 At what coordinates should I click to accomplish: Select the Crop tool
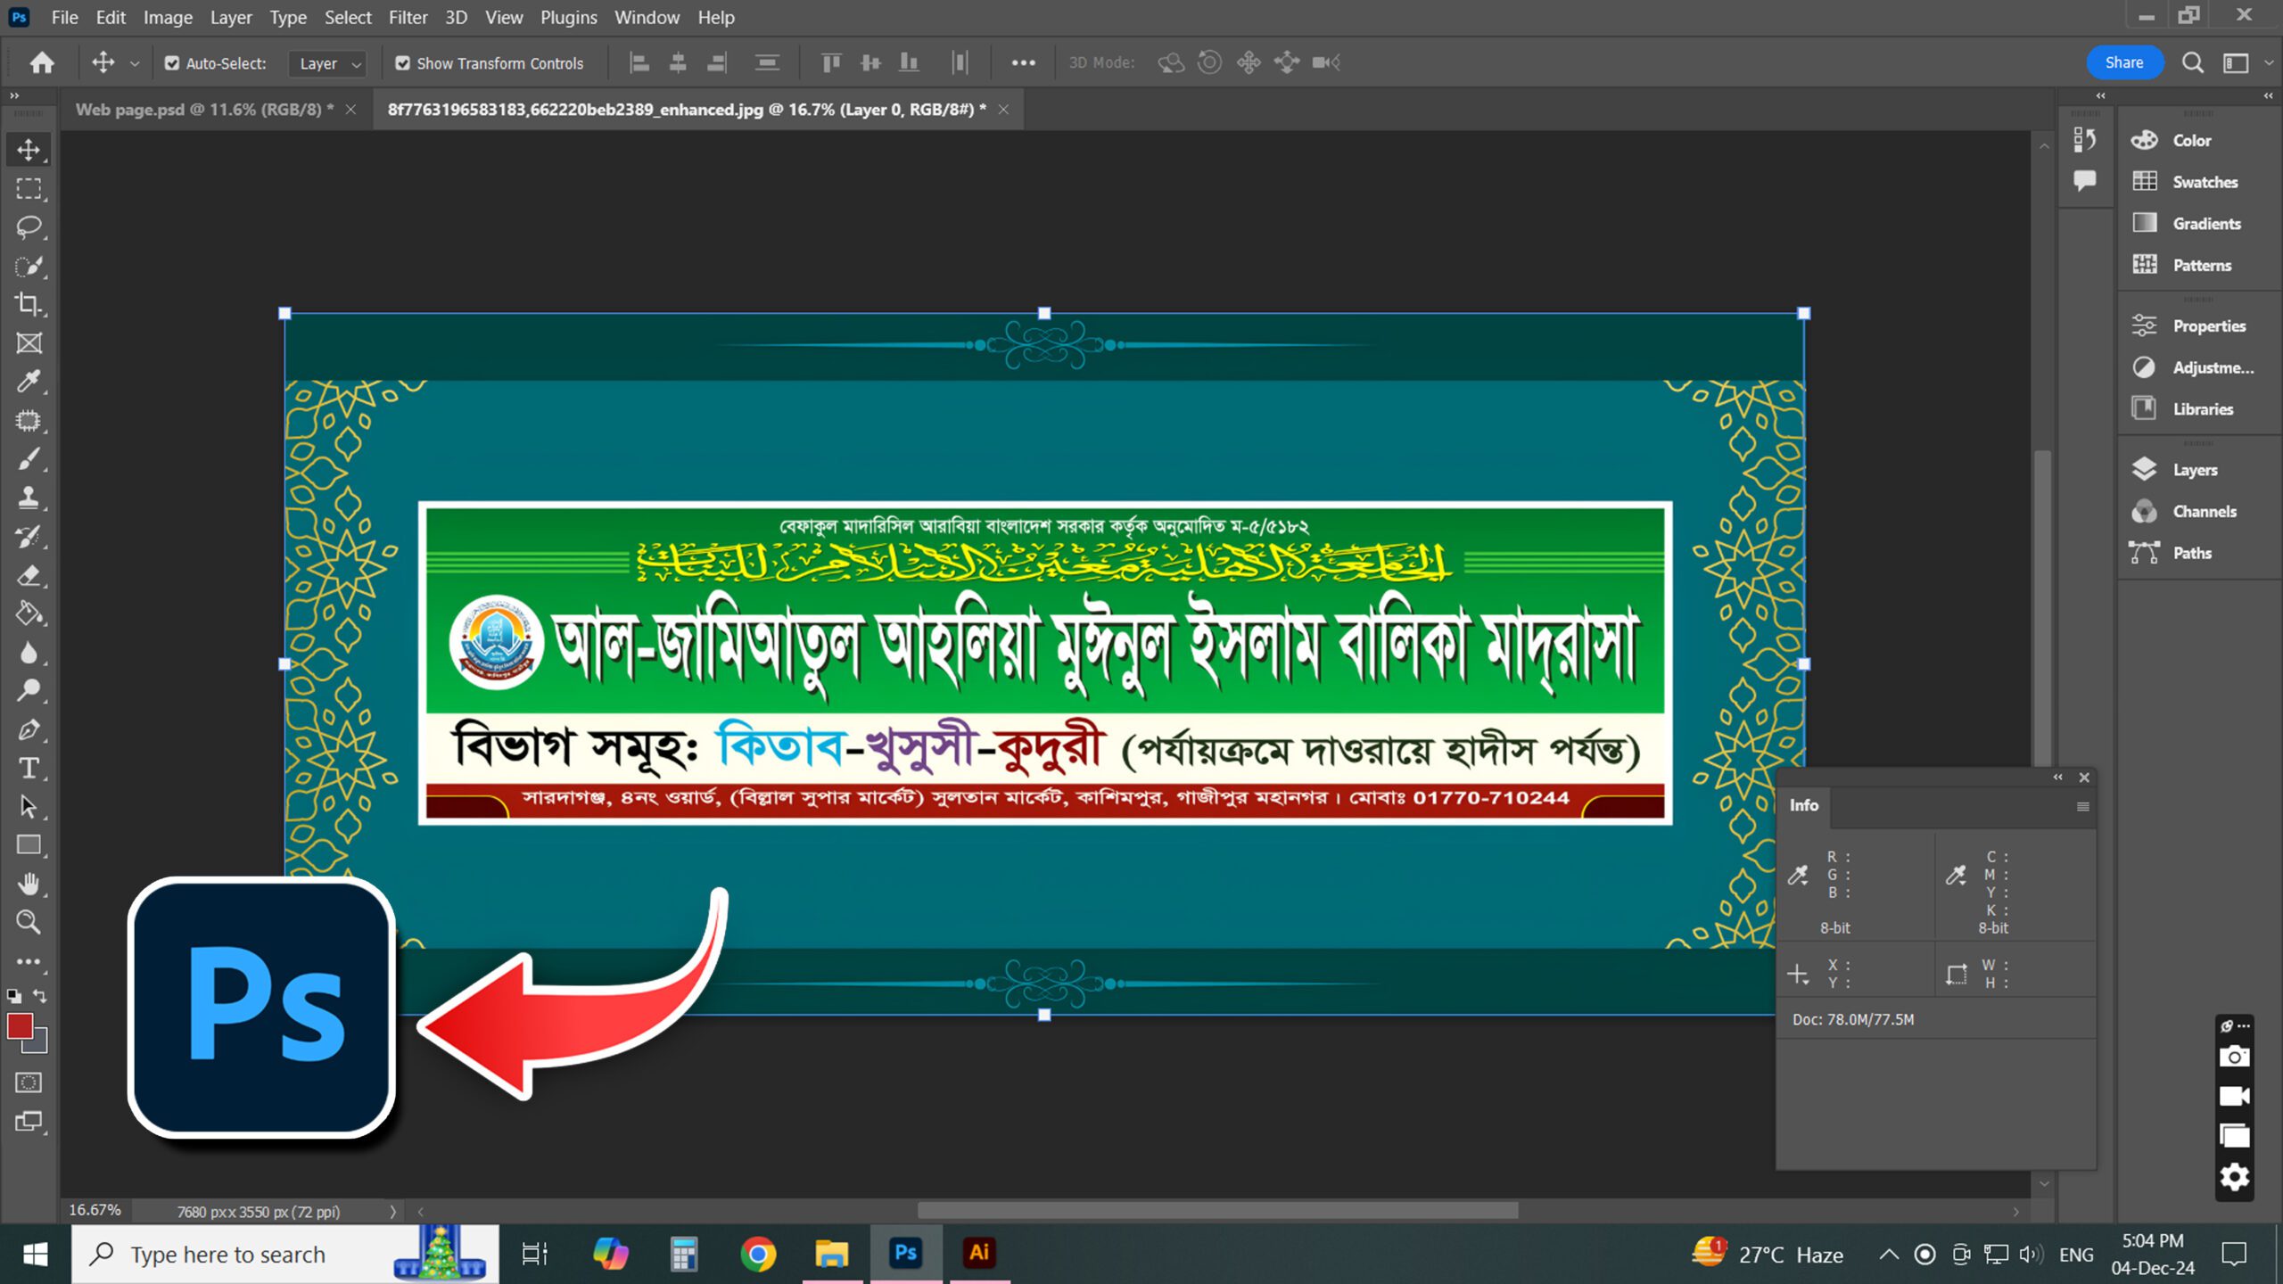pos(29,304)
